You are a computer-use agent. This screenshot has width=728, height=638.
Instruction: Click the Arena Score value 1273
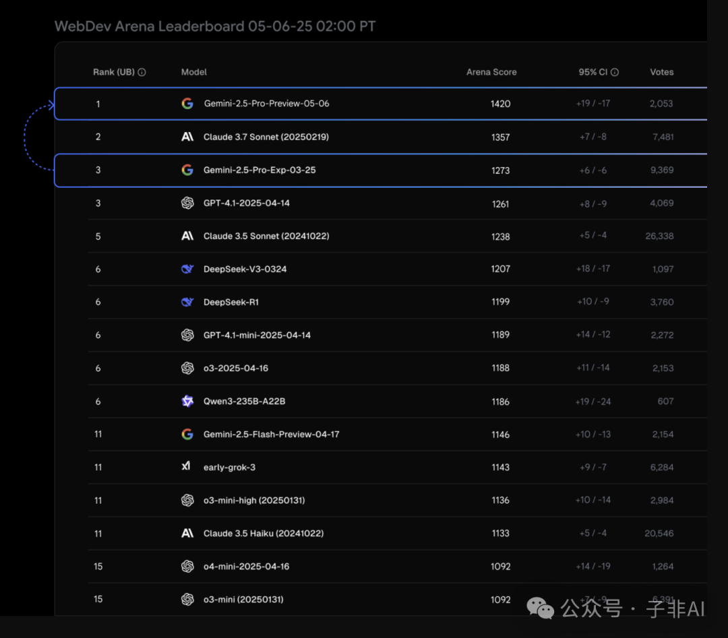500,170
